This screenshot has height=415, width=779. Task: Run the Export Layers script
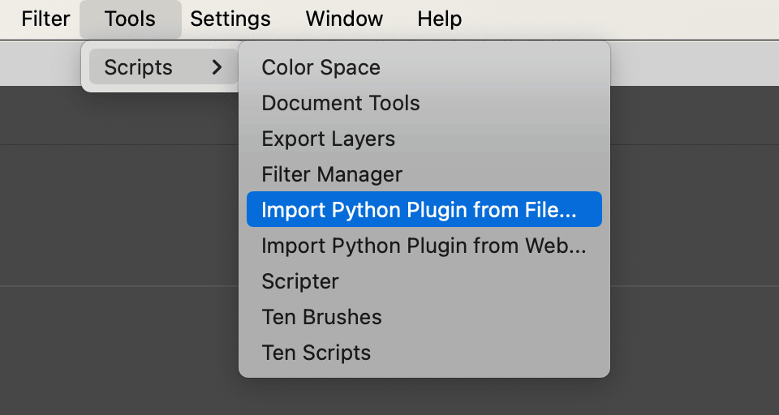coord(328,139)
